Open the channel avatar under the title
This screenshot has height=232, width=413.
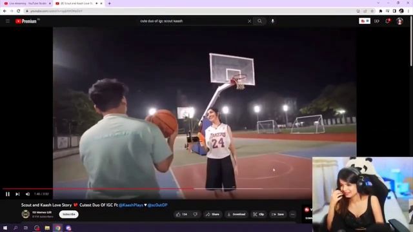pos(26,214)
